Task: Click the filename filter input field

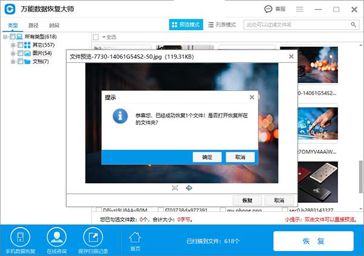Action: coord(294,24)
